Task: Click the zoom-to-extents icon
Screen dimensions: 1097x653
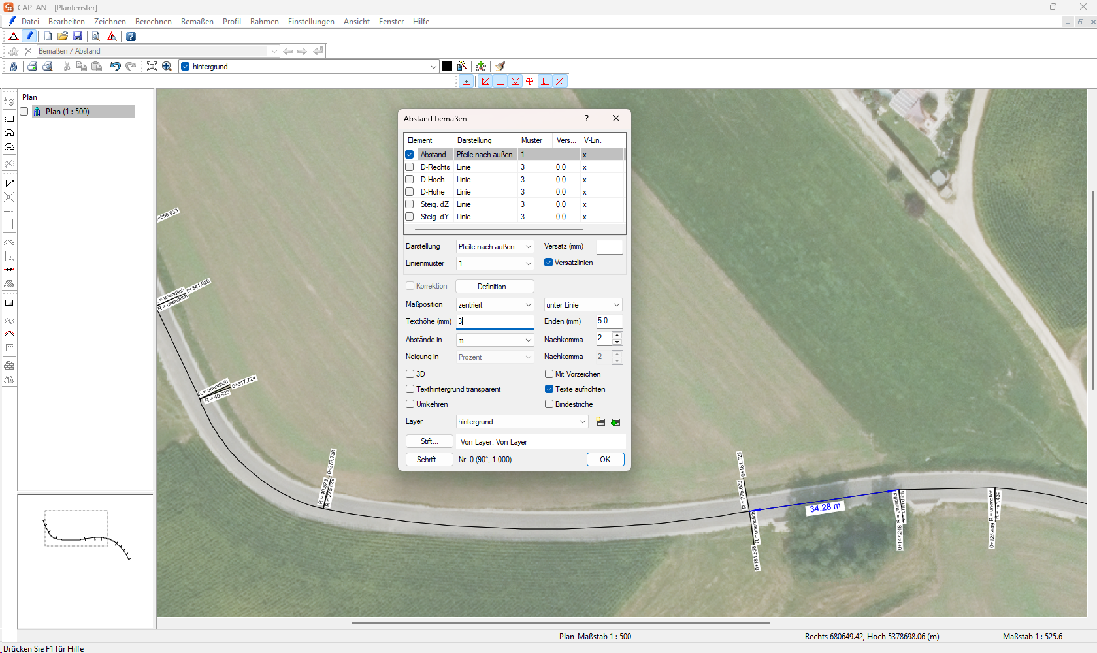Action: tap(152, 67)
